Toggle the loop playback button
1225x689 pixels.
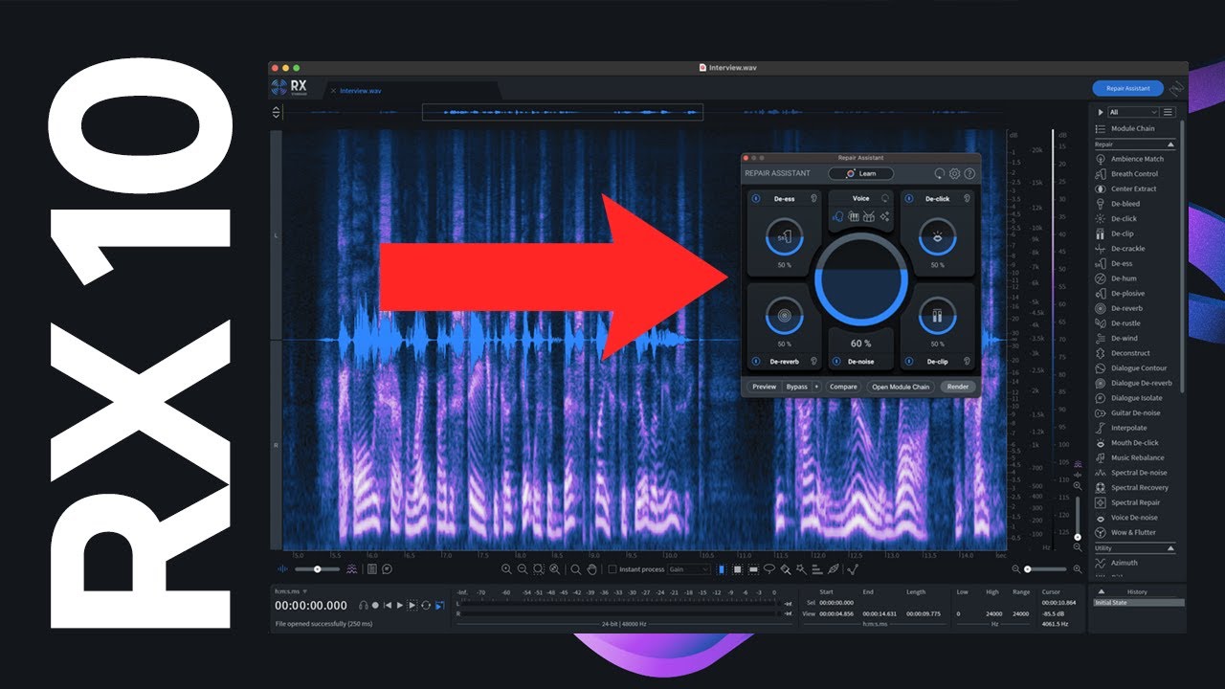[x=426, y=605]
